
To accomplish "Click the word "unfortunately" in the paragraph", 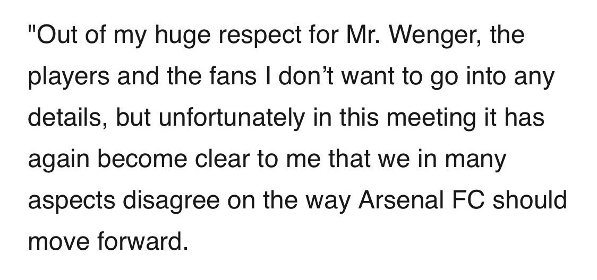I will (232, 118).
